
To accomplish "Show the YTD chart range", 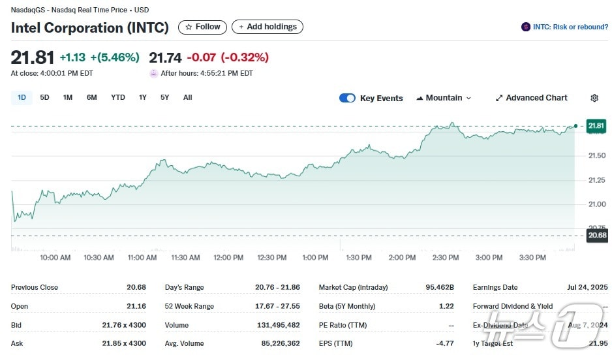I will [118, 98].
